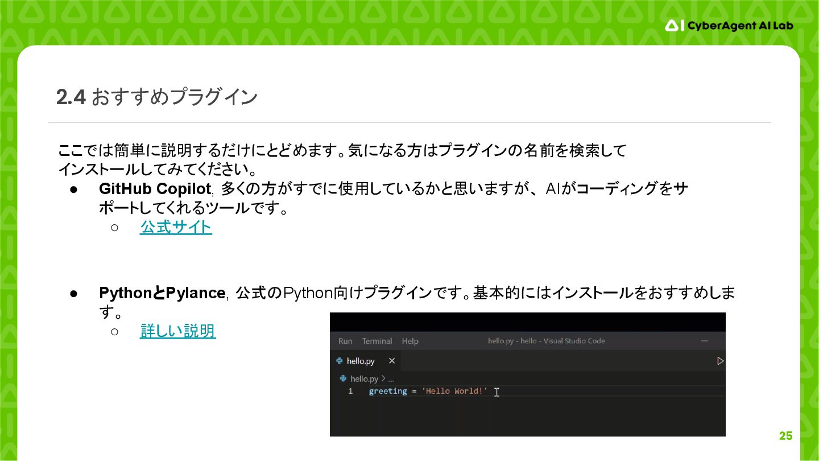Click the slide heading 2.4 おすすめプラグイン
The width and height of the screenshot is (819, 461).
tap(157, 97)
